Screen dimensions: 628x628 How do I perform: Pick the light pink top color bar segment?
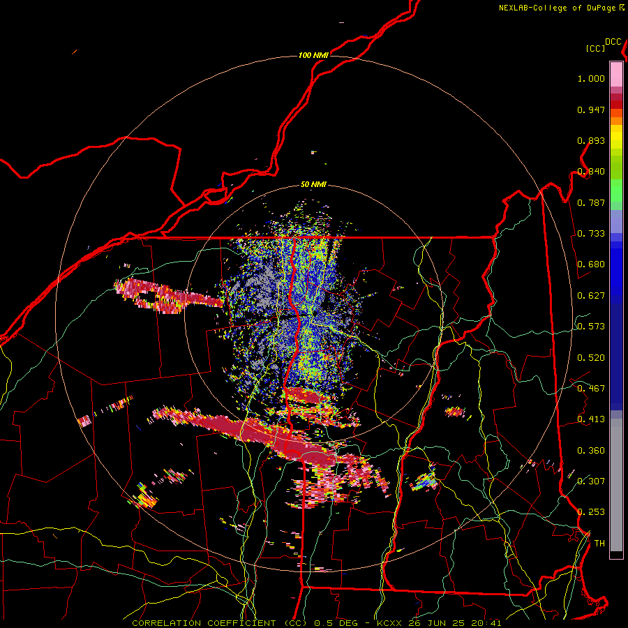(x=616, y=74)
